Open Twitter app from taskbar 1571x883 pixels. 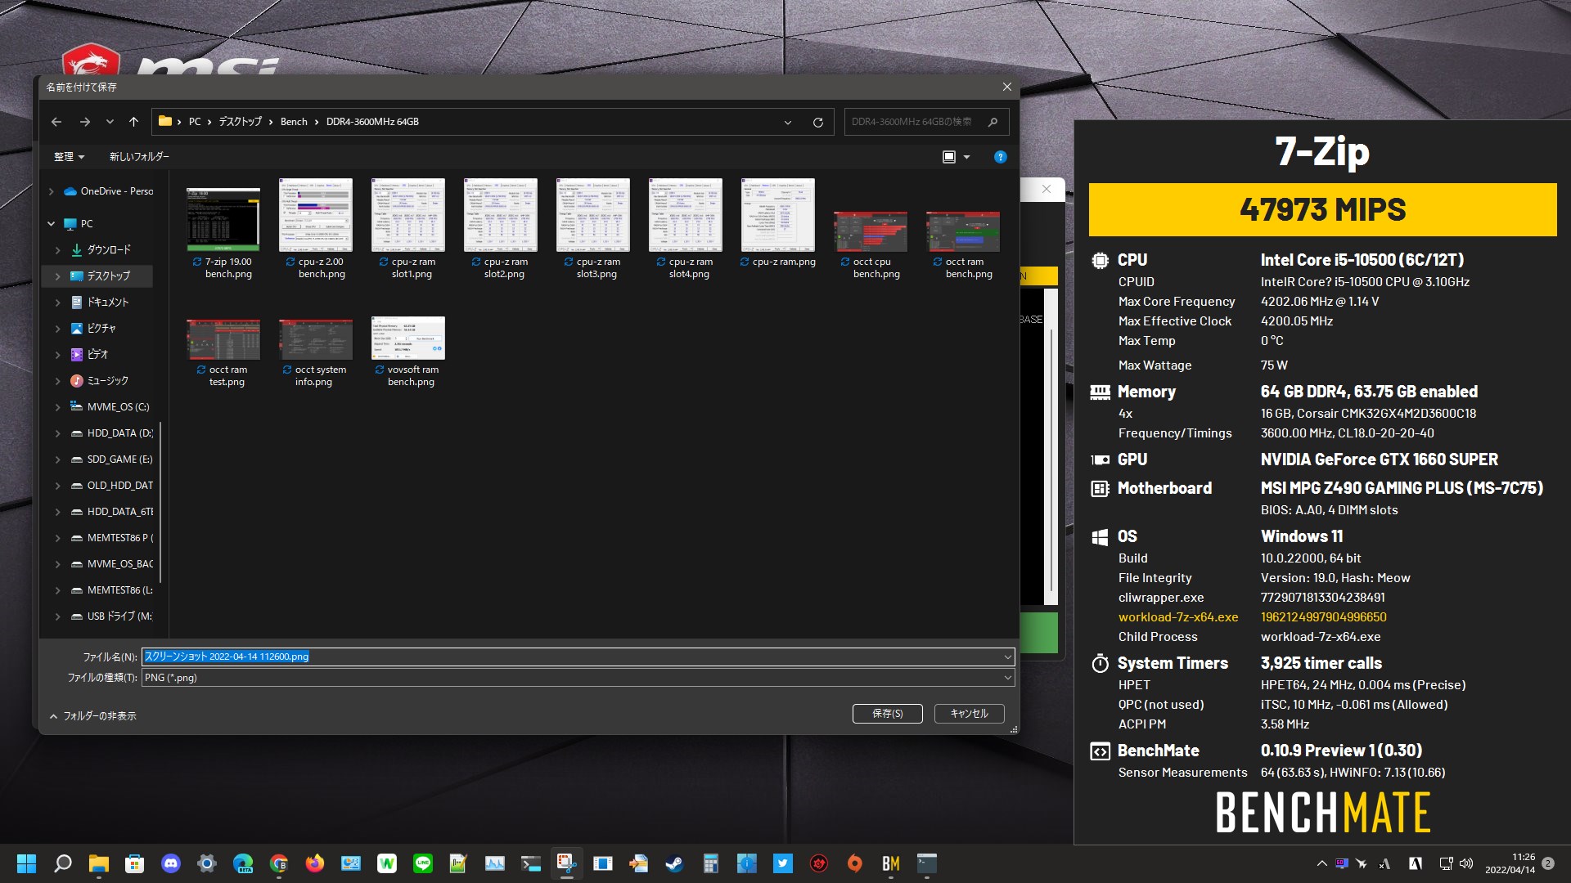[x=782, y=863]
